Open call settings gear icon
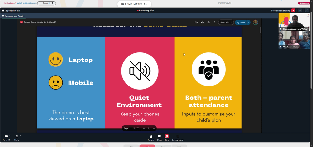Image resolution: width=313 pixels, height=147 pixels. (x=3, y=11)
